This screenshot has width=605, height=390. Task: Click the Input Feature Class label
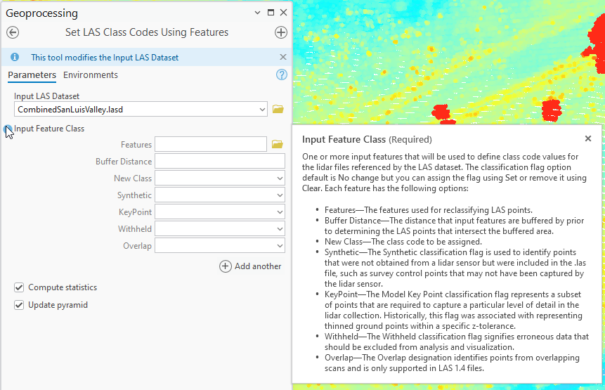click(x=49, y=129)
